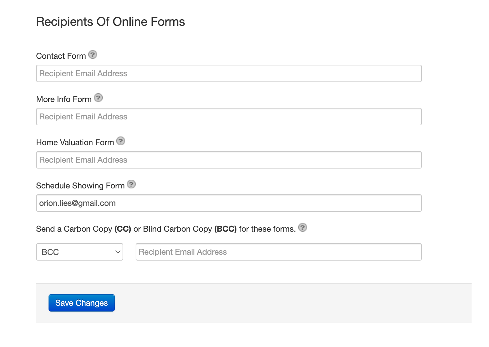489x347 pixels.
Task: Open help icon for CC/BCC option
Action: point(303,228)
